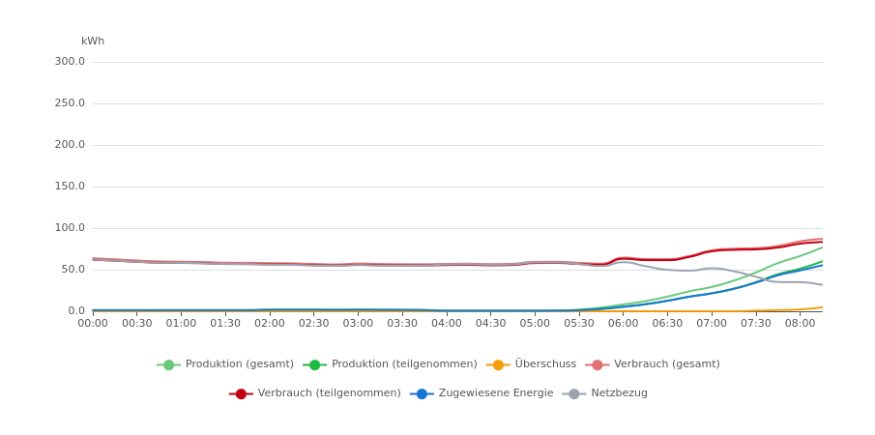Image resolution: width=875 pixels, height=435 pixels.
Task: Click the grey Netzbezug legend marker
Action: click(x=574, y=393)
